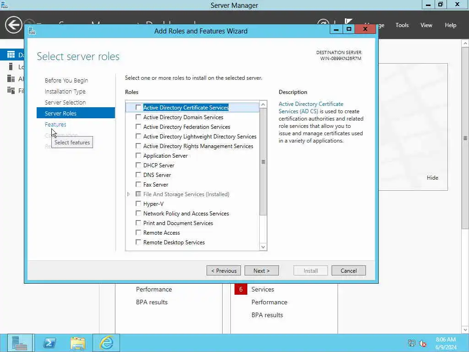The width and height of the screenshot is (469, 352).
Task: Click the Active Directory Certificate Services description link
Action: (311, 107)
